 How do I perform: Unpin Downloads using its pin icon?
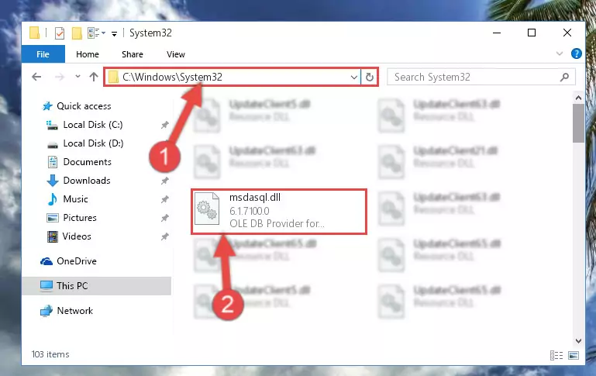tap(164, 181)
